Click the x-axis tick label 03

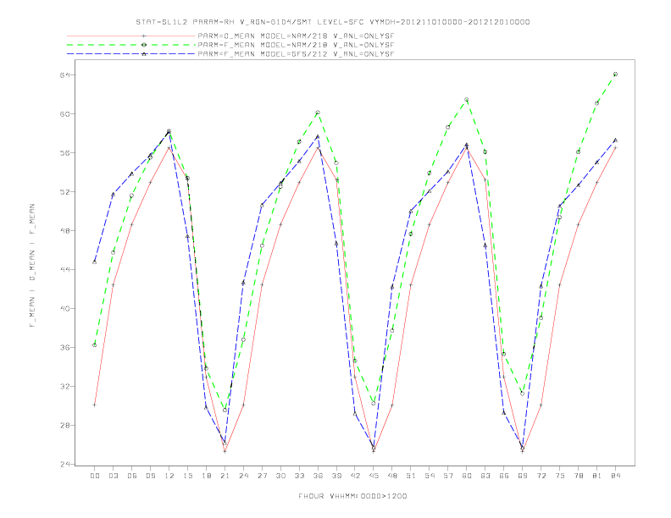pyautogui.click(x=113, y=476)
